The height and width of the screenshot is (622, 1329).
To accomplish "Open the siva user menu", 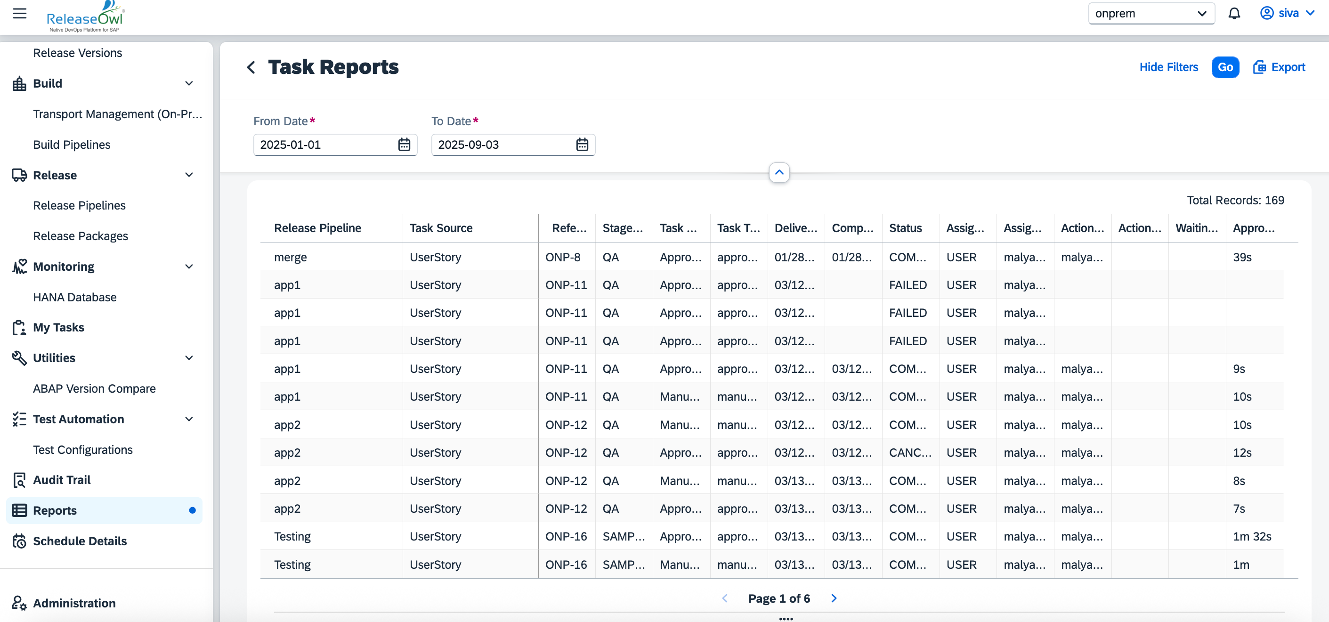I will click(1287, 13).
